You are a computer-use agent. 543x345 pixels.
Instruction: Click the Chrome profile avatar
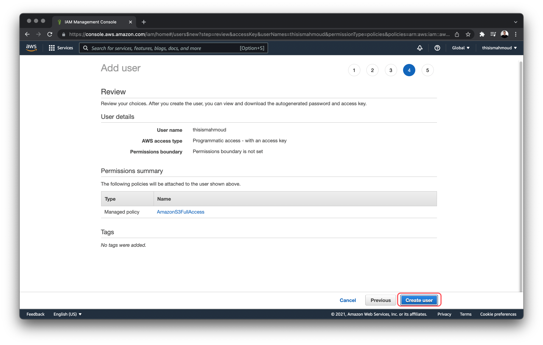tap(504, 34)
